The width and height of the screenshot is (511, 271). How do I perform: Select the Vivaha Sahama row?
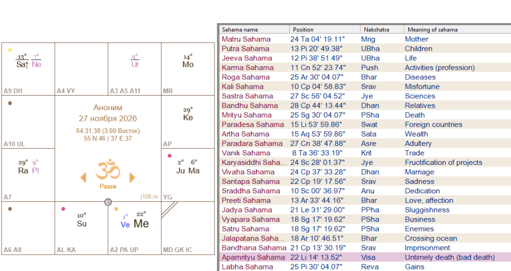(x=365, y=172)
